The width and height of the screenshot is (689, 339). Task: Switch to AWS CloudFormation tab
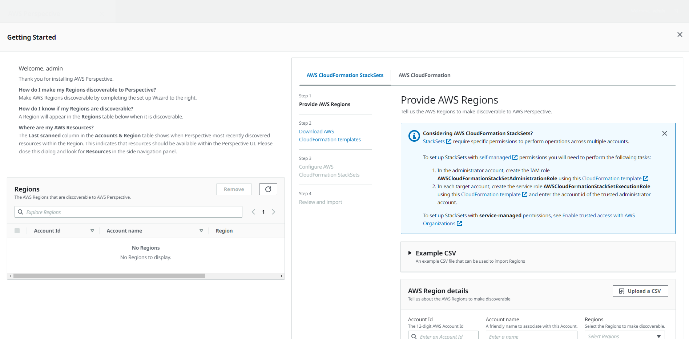[x=424, y=75]
